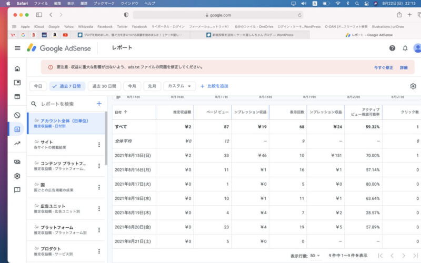Screen dimensions: 421x263
Task: Click the すべて totals row label
Action: pos(121,127)
